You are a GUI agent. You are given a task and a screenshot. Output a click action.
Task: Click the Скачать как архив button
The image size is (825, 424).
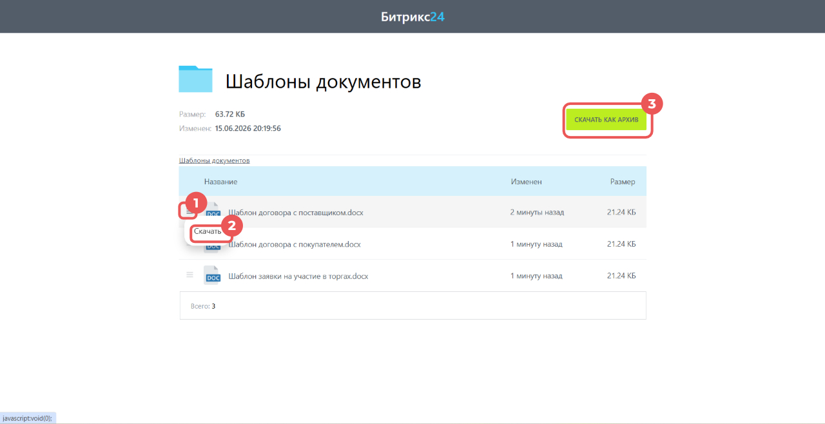pyautogui.click(x=607, y=120)
